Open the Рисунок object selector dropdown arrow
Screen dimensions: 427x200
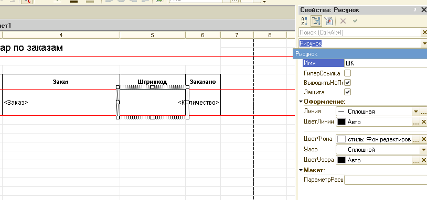point(424,43)
